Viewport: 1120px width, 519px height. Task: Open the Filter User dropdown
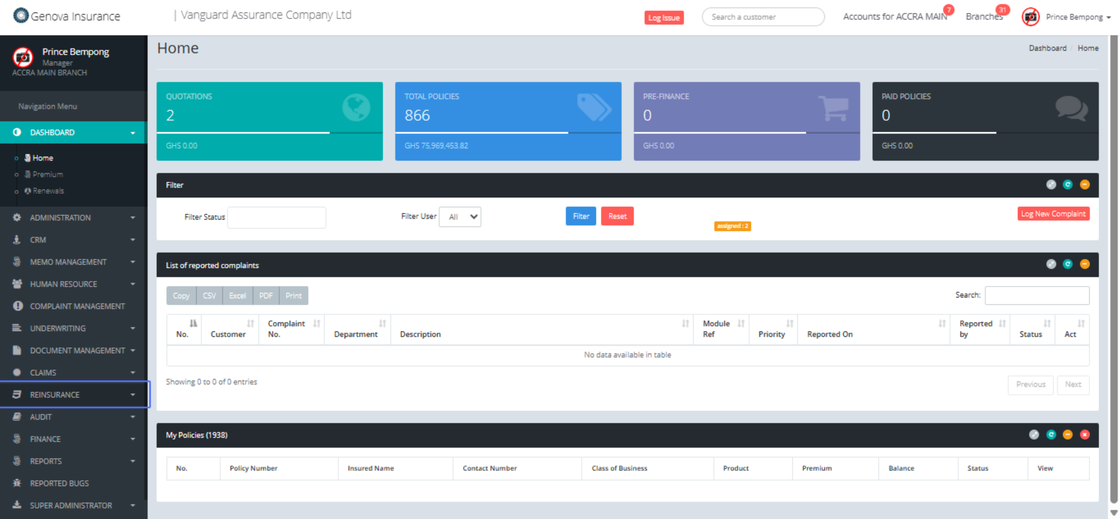[460, 217]
